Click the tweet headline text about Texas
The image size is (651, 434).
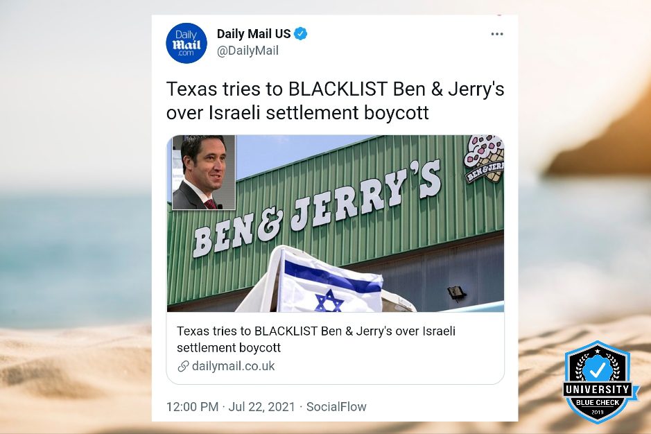(335, 101)
